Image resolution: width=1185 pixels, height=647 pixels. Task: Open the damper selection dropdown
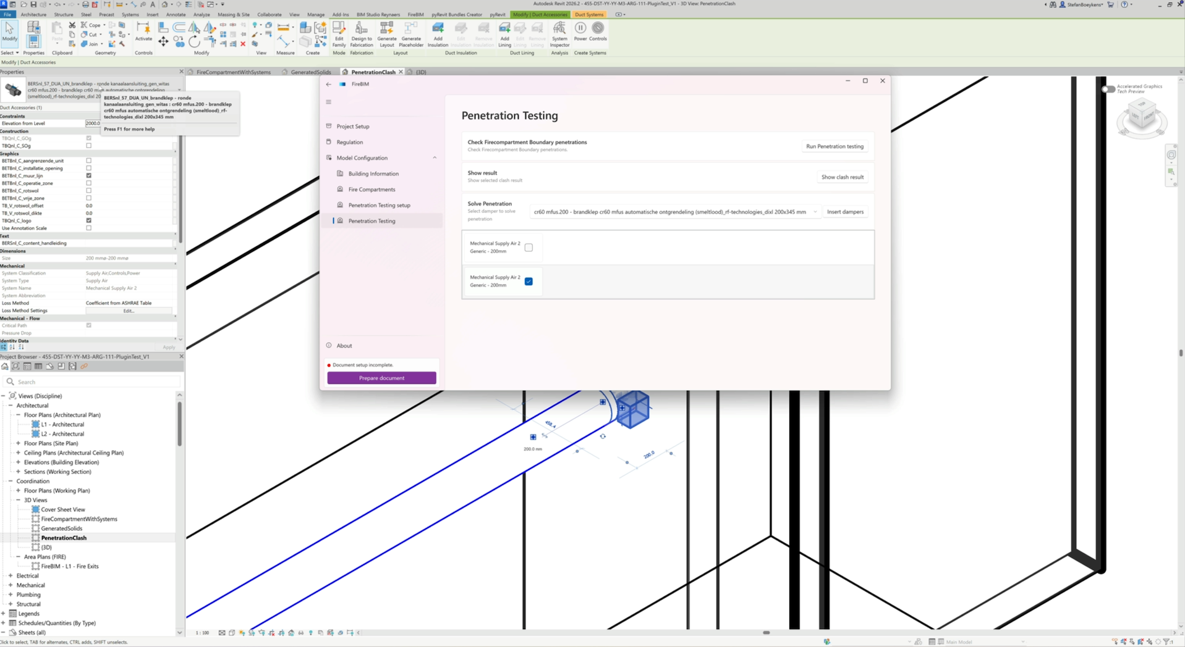tap(675, 212)
